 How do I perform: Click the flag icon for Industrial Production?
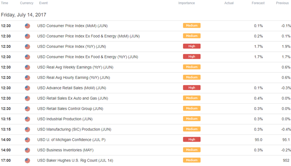(x=27, y=119)
